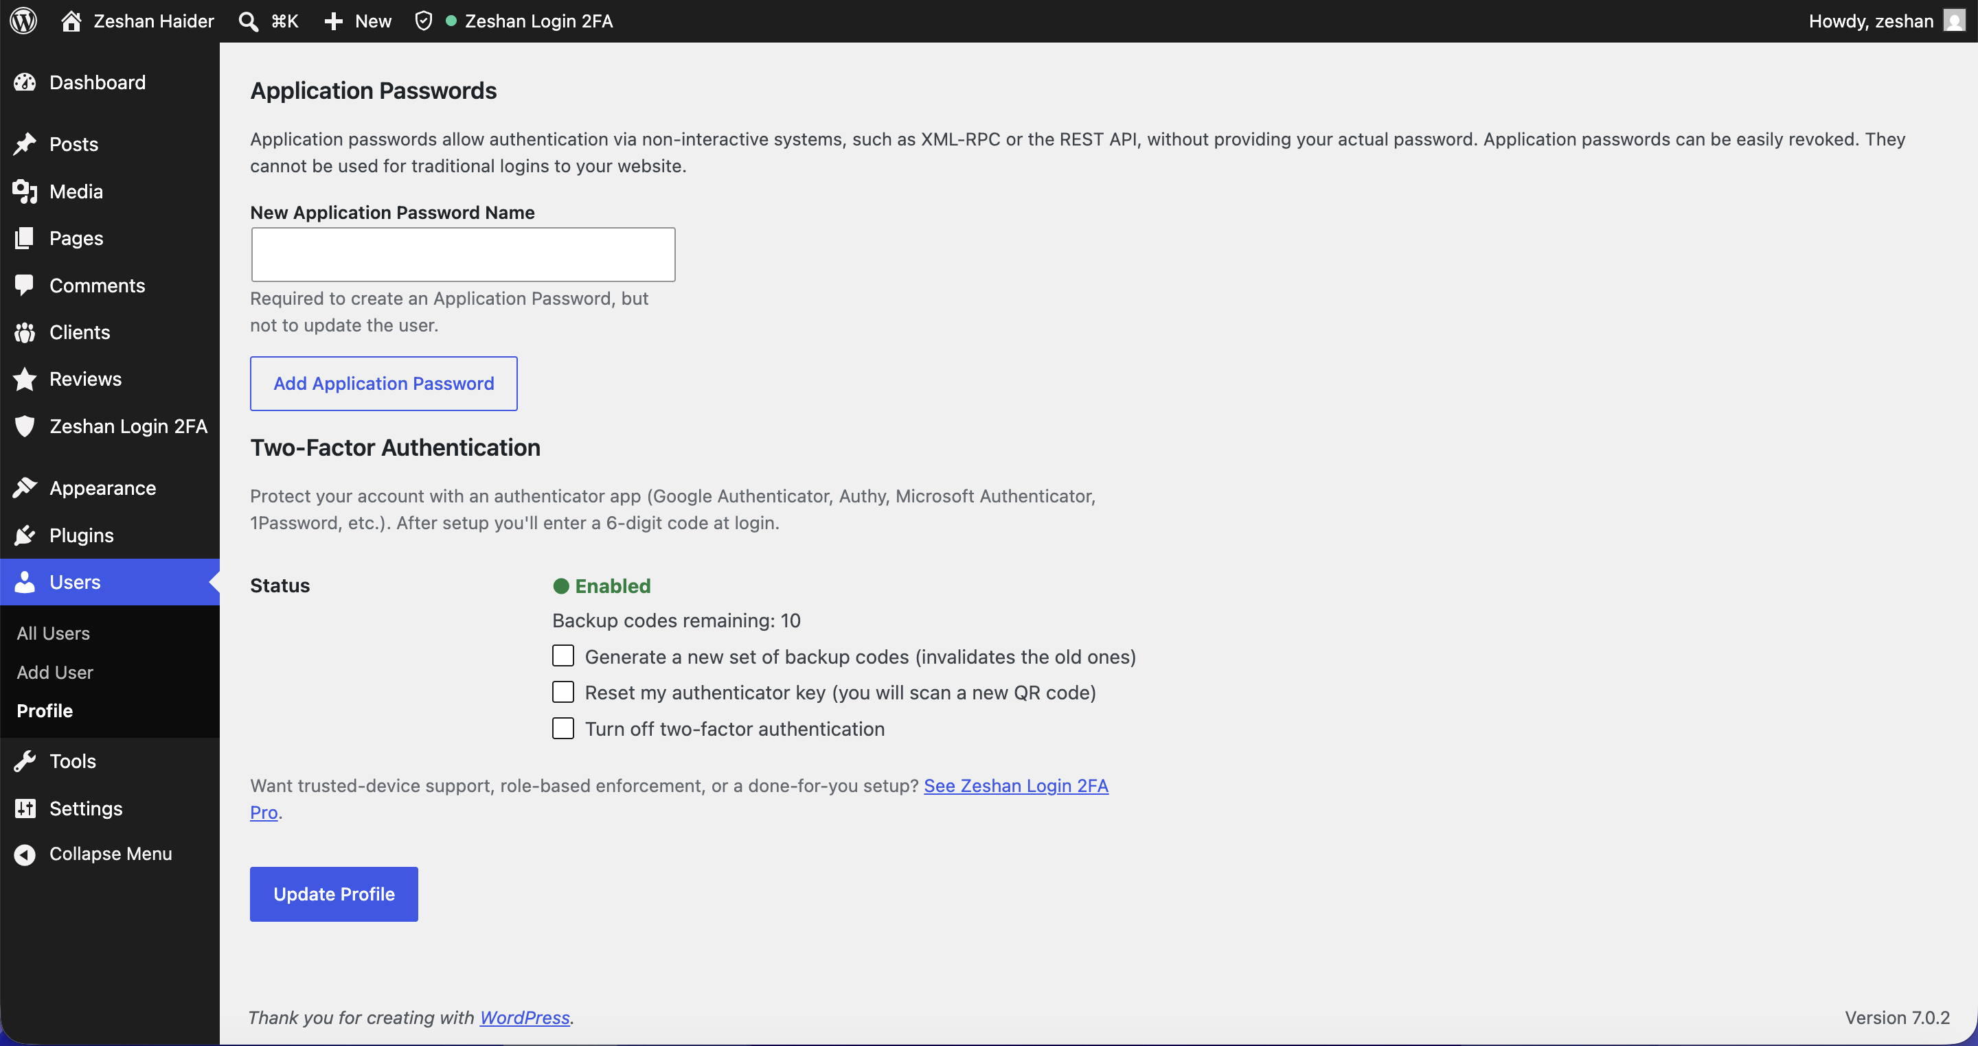Click the WordPress logo icon
This screenshot has height=1046, width=1978.
[x=24, y=21]
